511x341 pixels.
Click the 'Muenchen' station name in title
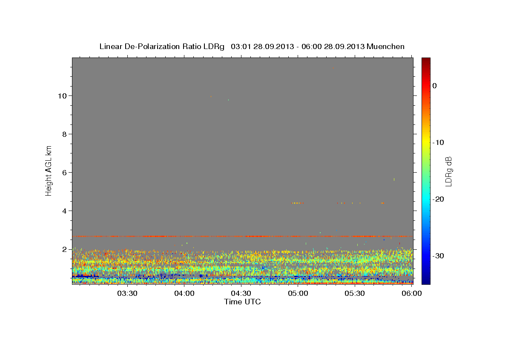pyautogui.click(x=385, y=46)
